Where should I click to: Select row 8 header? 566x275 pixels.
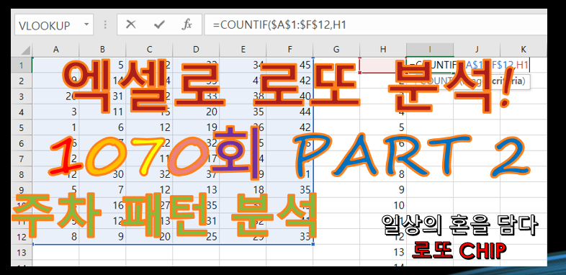pos(22,174)
